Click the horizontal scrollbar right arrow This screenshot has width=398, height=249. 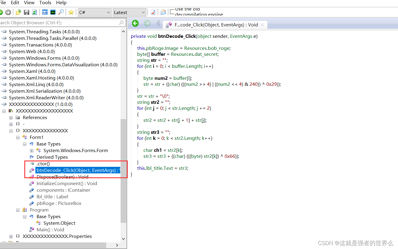tap(117, 245)
